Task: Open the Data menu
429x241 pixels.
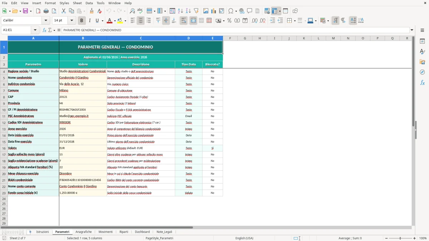Action: (89, 3)
